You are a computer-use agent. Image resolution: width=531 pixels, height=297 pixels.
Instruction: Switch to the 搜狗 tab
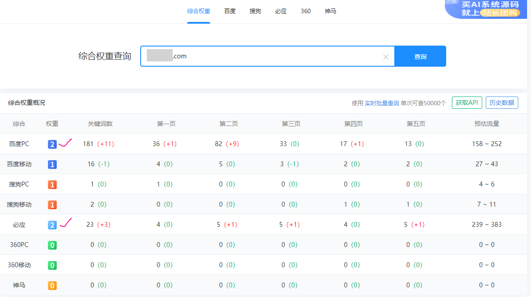(255, 11)
